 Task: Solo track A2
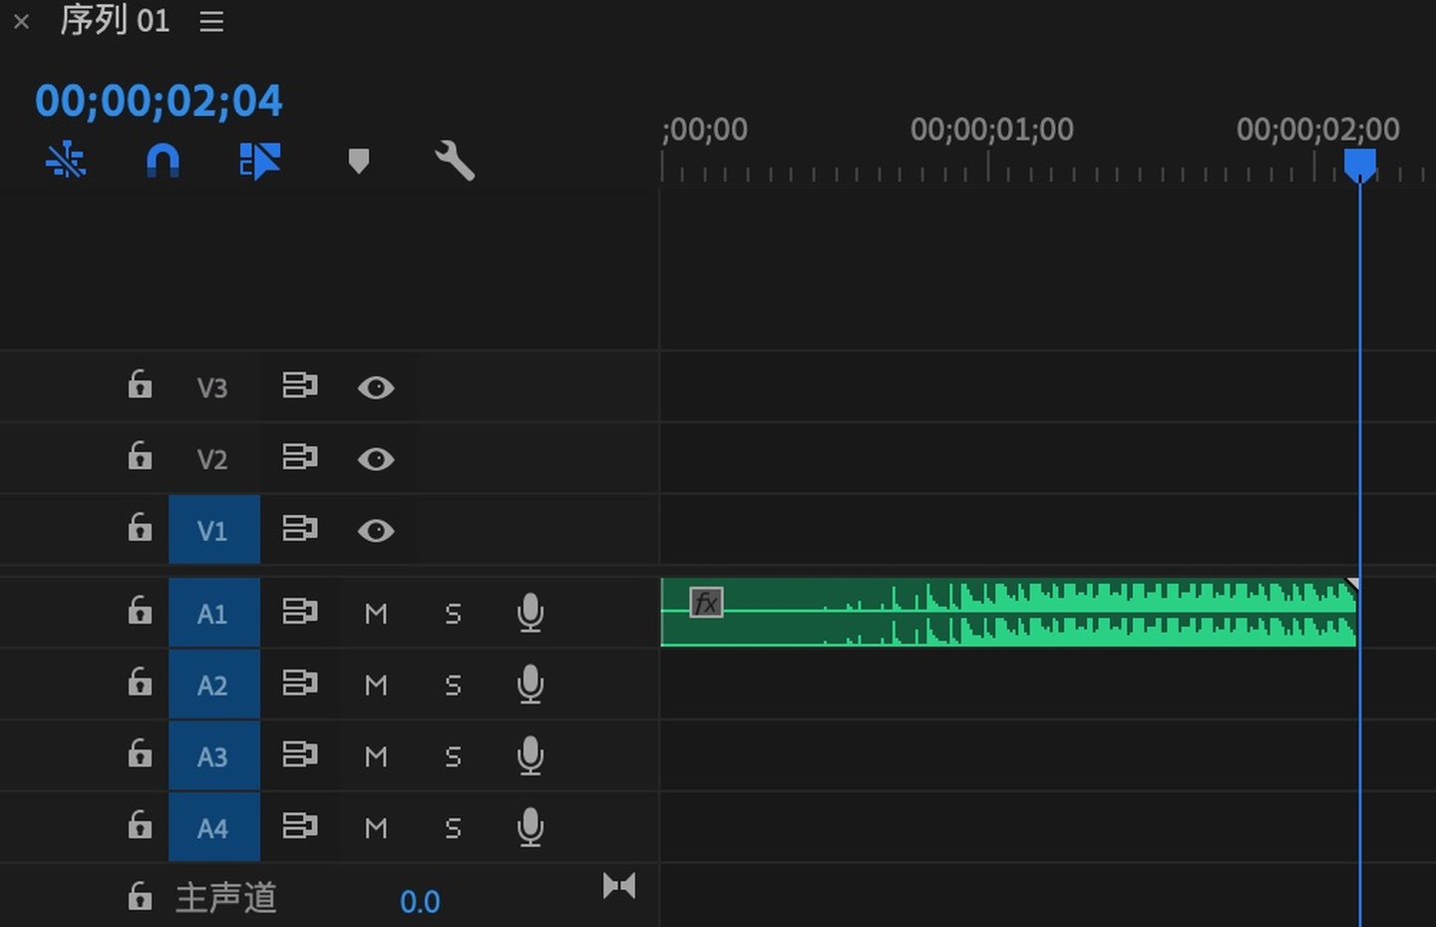tap(453, 686)
